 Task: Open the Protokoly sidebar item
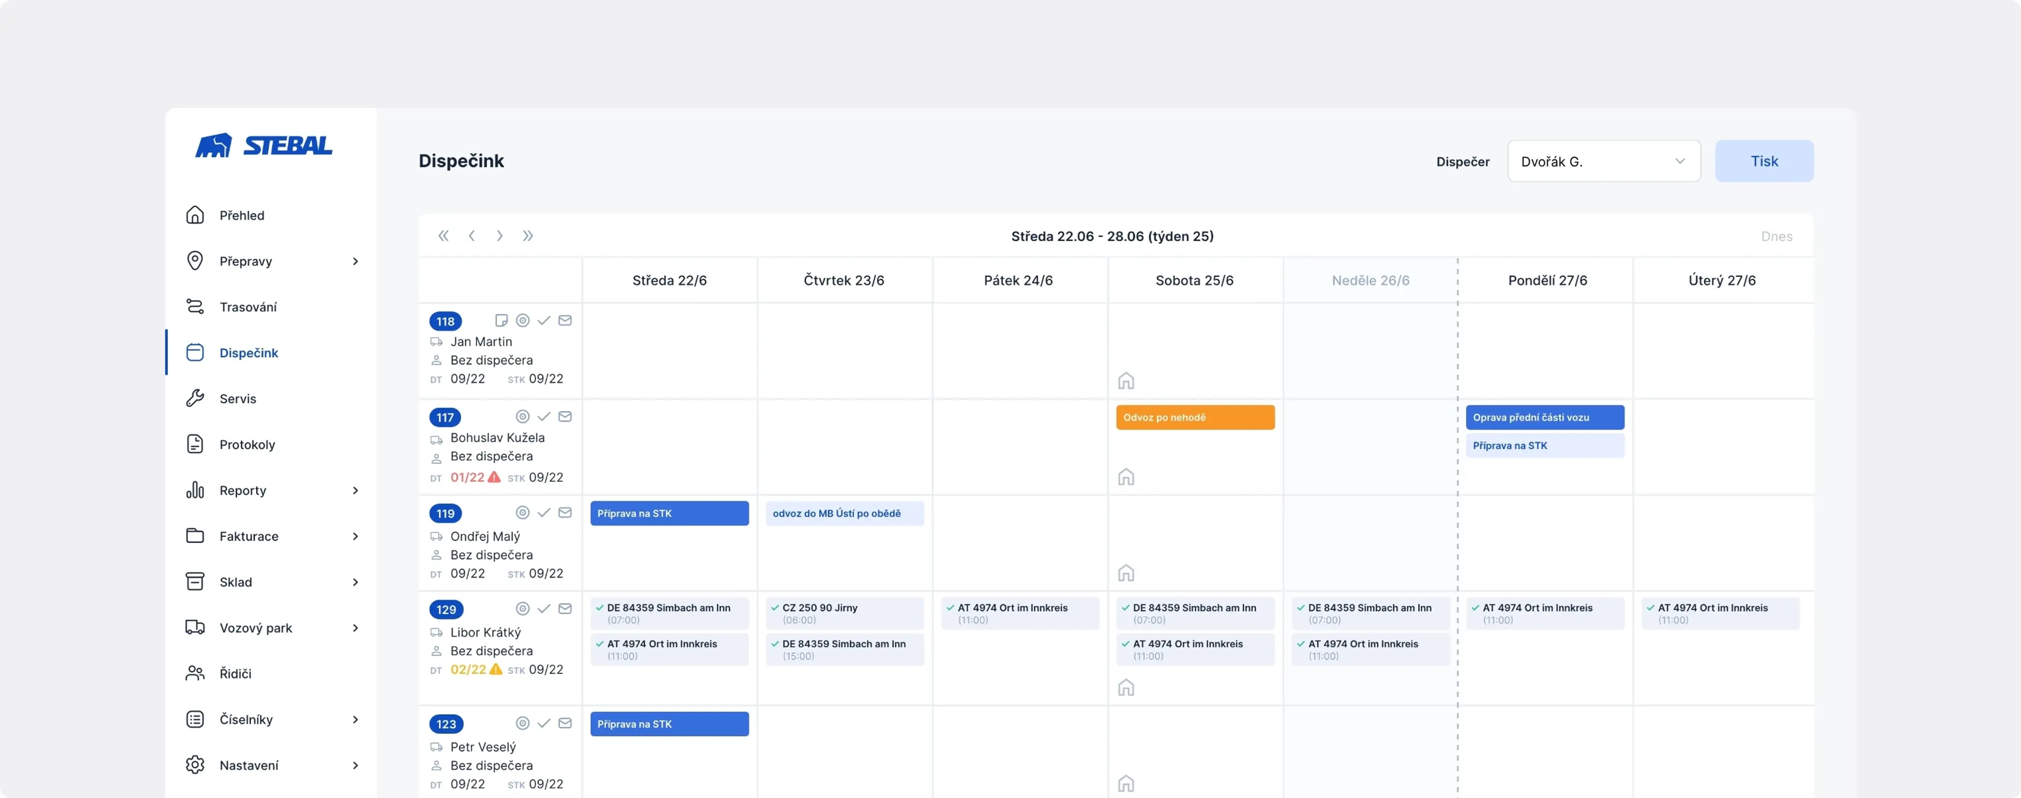(247, 445)
